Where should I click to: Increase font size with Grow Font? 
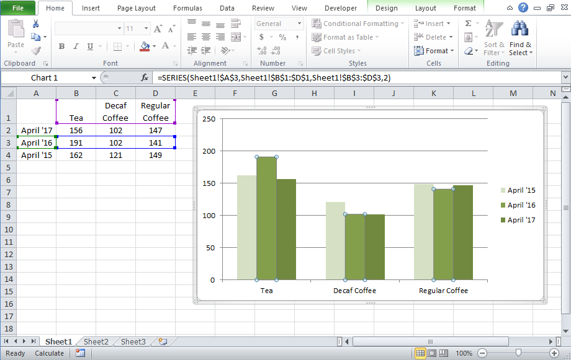158,29
